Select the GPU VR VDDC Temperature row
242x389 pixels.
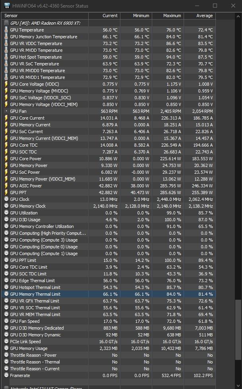click(x=109, y=43)
